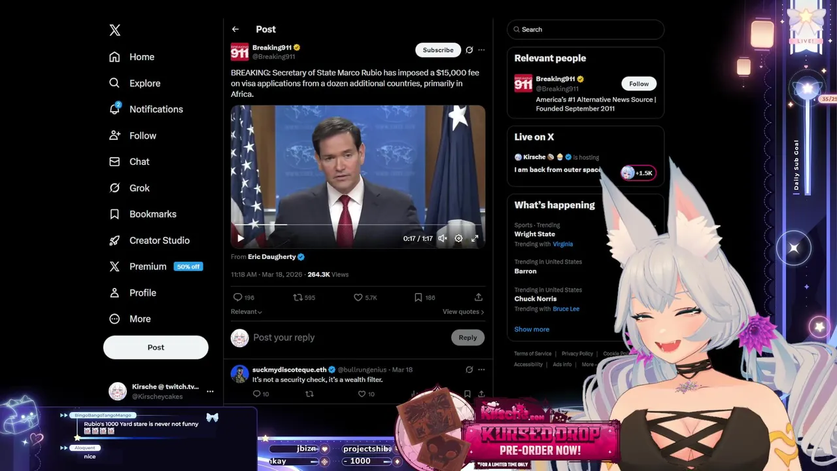Click the Breaking911 avatar on the post
This screenshot has width=837, height=471.
pos(240,52)
